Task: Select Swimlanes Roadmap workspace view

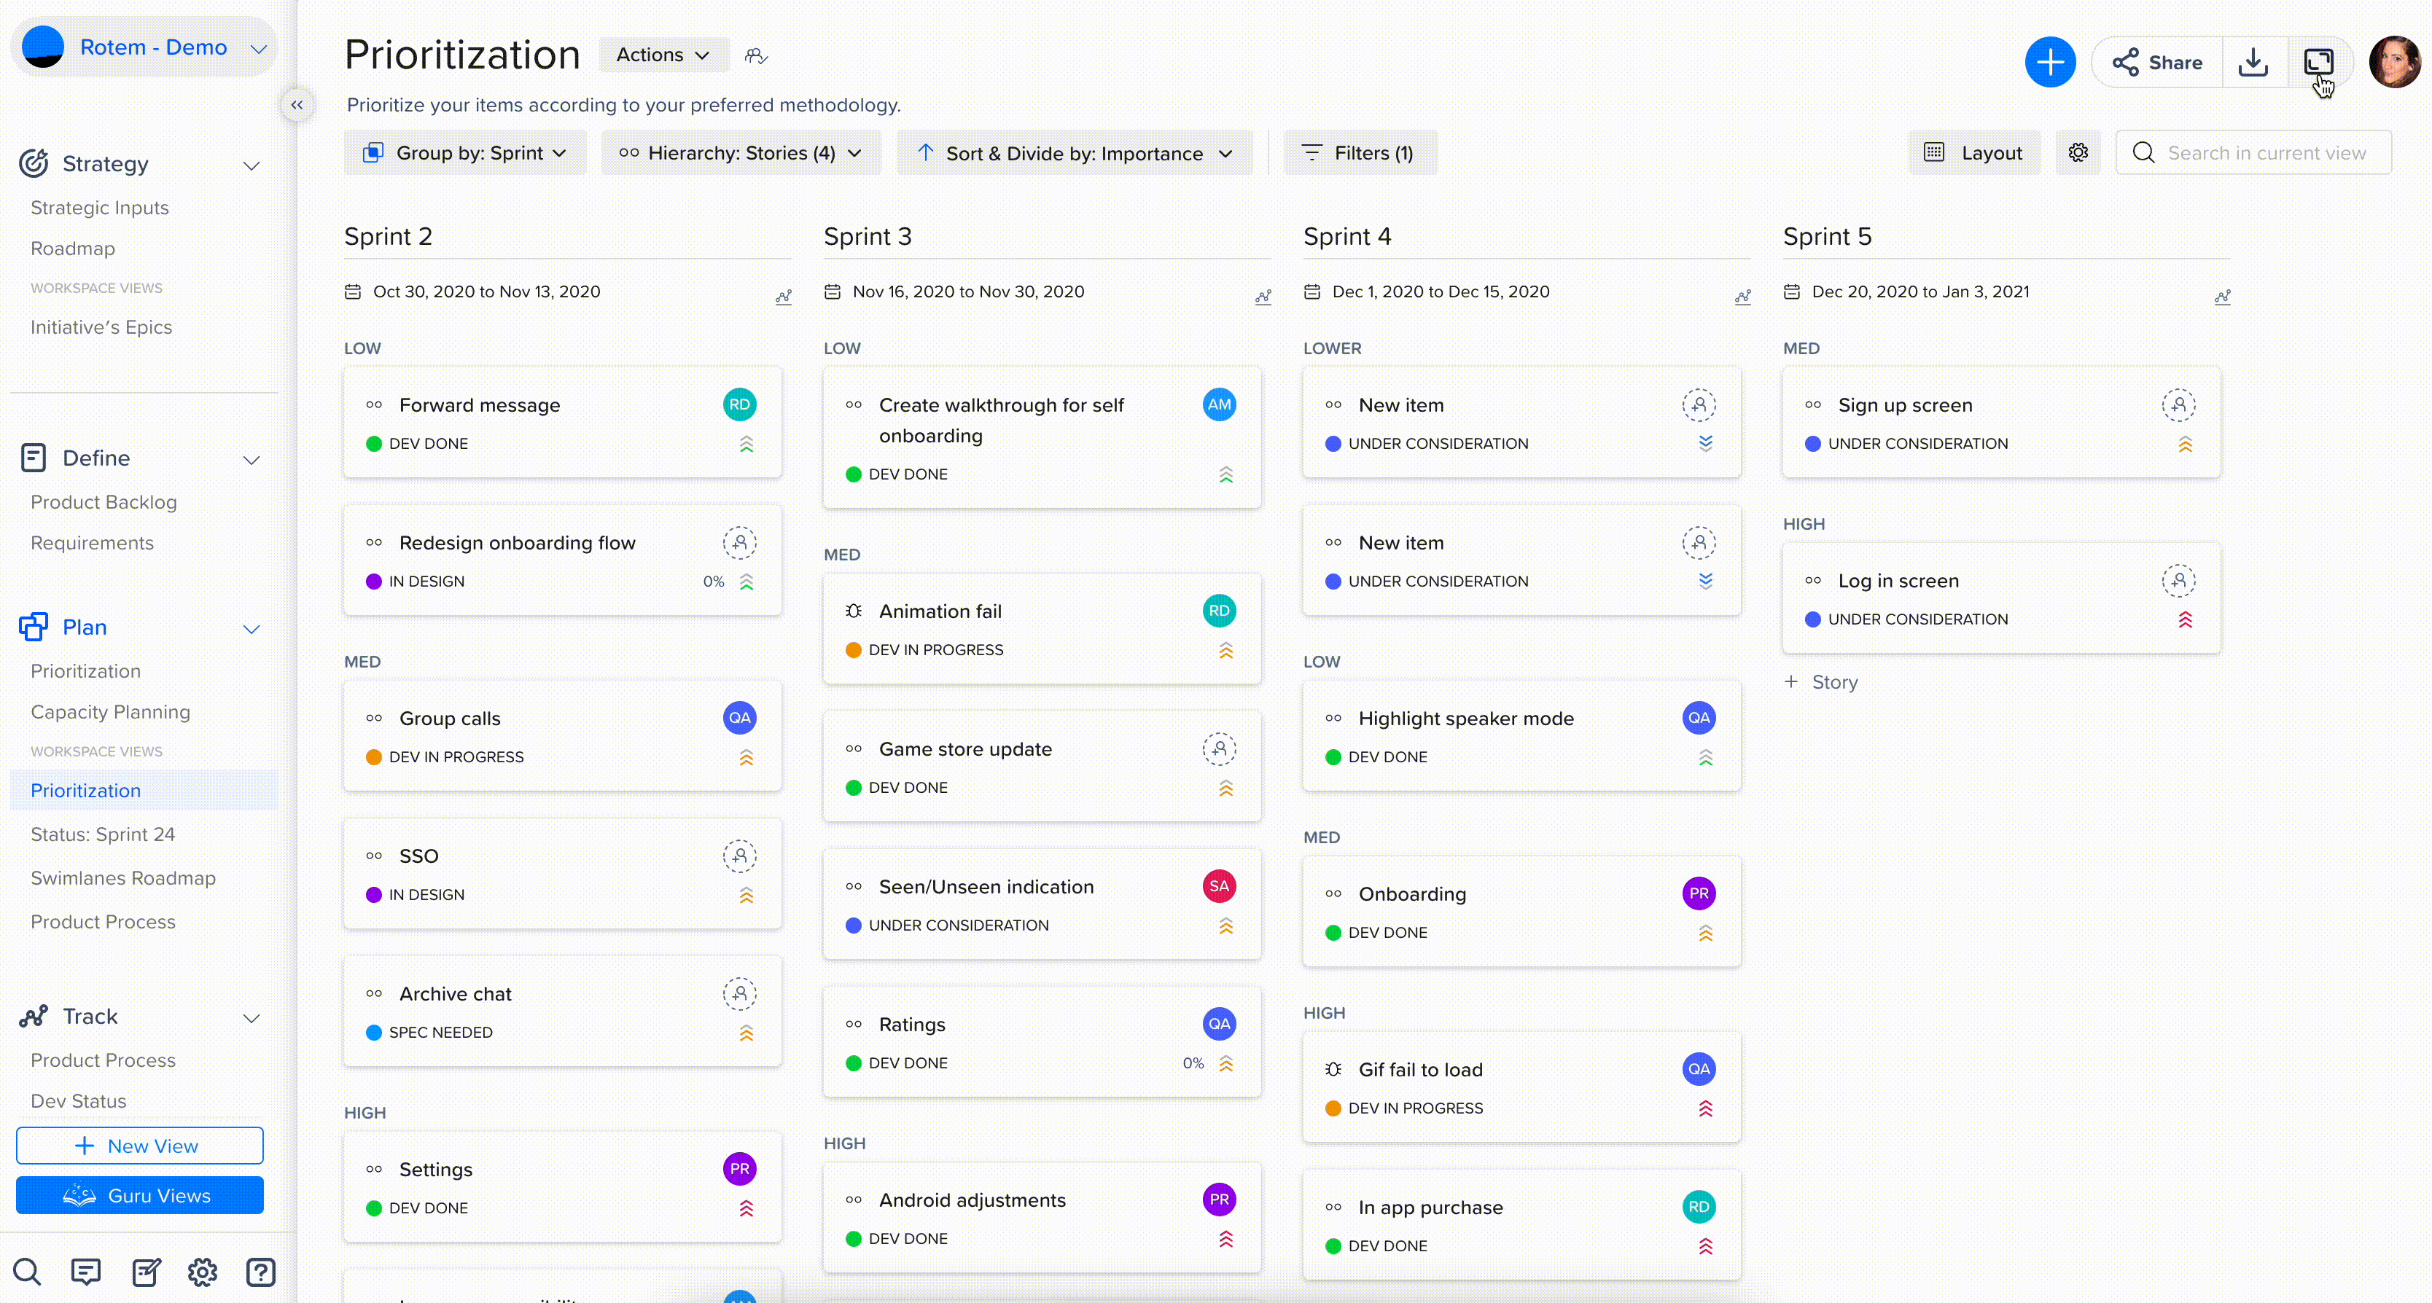Action: (x=122, y=877)
